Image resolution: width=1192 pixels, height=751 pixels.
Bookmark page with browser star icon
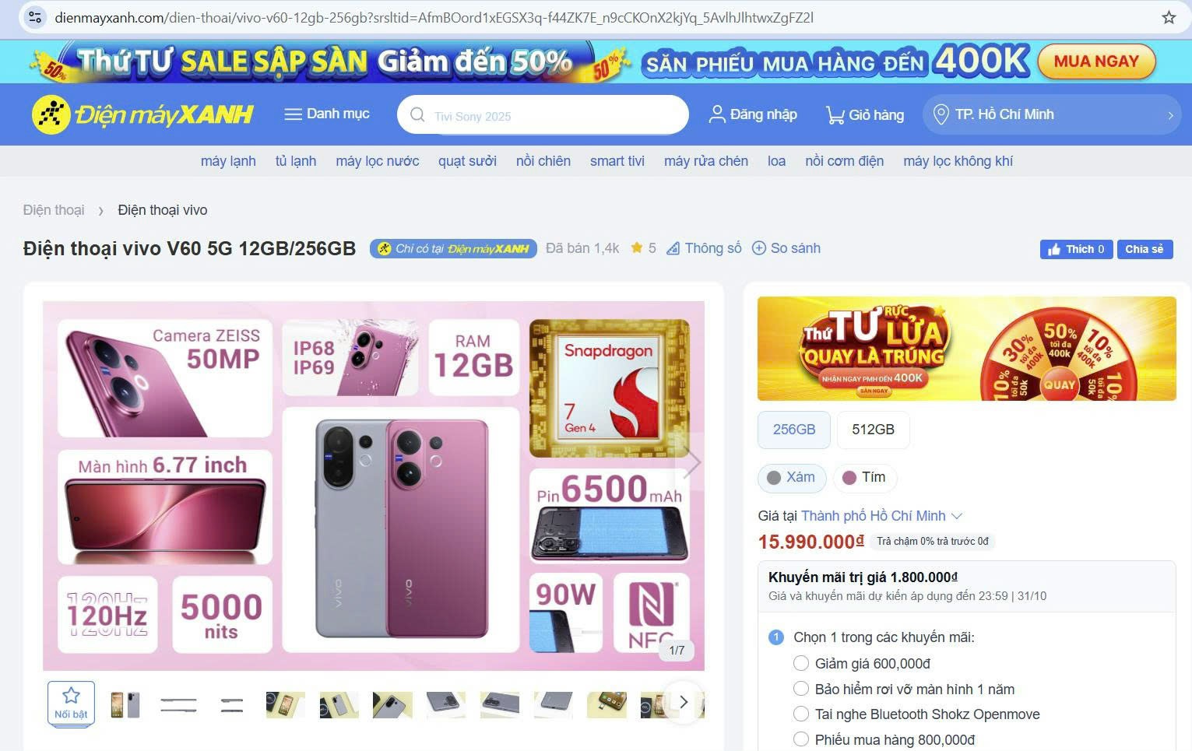point(1169,17)
